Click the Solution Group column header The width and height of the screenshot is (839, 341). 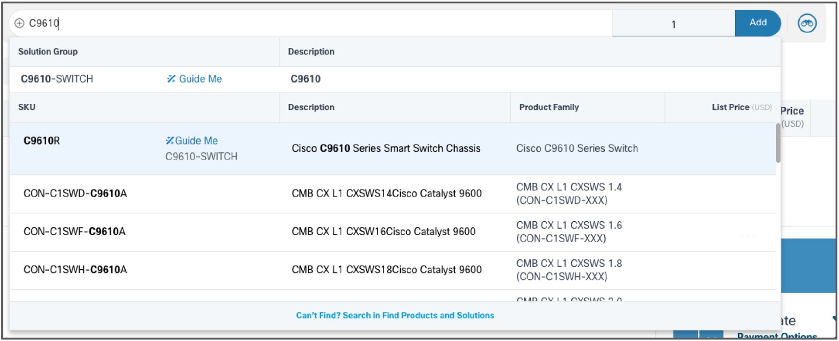(x=48, y=51)
